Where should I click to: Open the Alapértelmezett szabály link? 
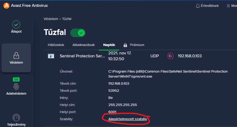tap(128, 119)
